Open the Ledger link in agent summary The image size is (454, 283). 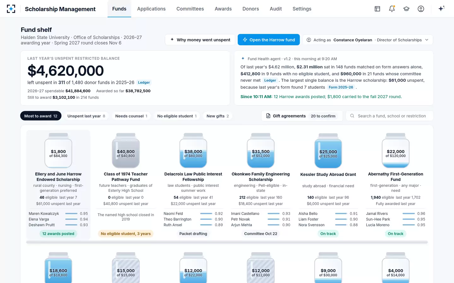coord(270,80)
